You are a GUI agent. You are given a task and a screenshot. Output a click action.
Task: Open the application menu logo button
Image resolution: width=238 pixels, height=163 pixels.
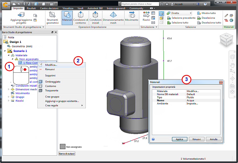6,5
